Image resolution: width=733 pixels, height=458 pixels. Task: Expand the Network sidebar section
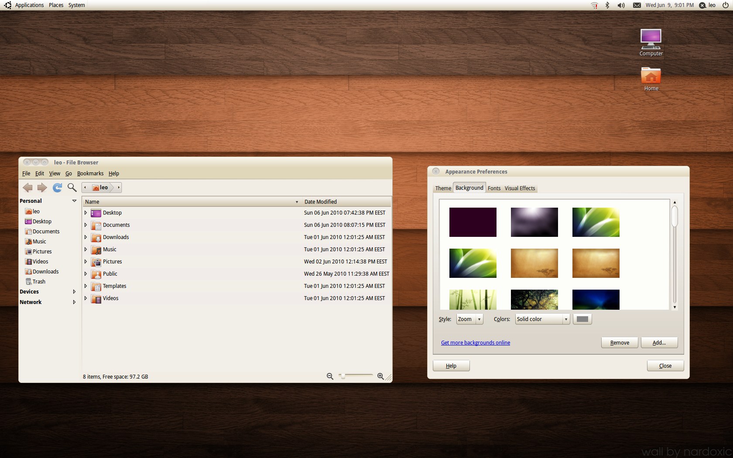[x=74, y=302]
